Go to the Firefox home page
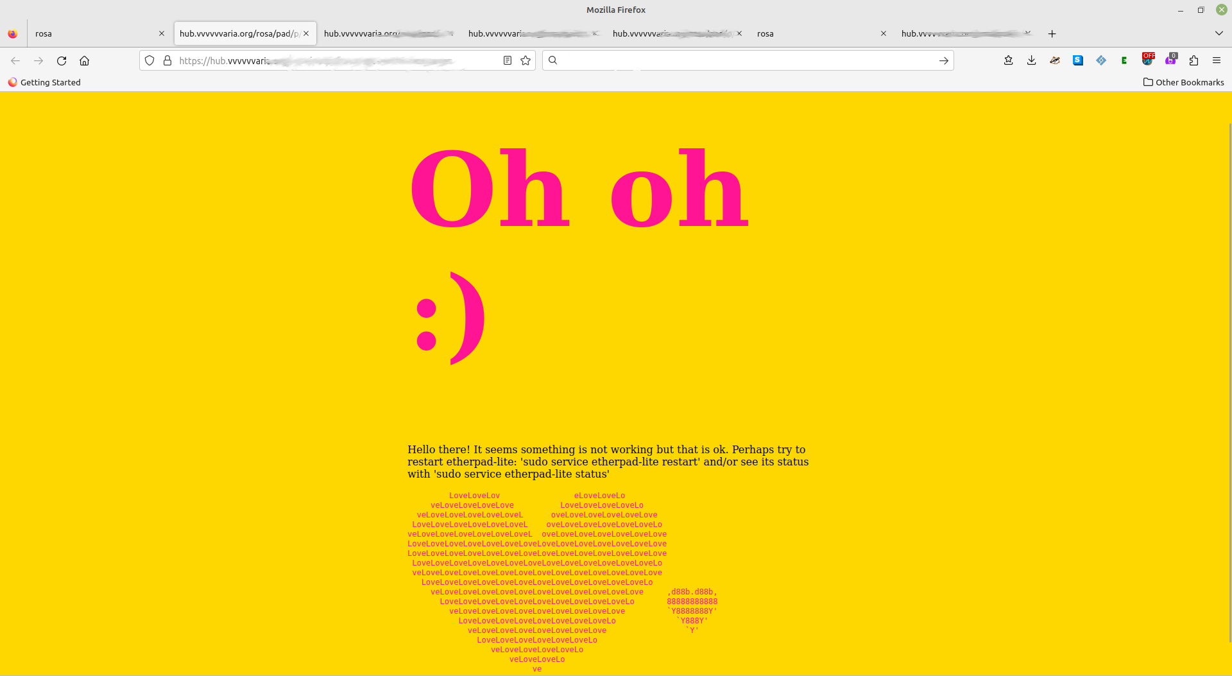This screenshot has height=676, width=1232. pos(84,60)
